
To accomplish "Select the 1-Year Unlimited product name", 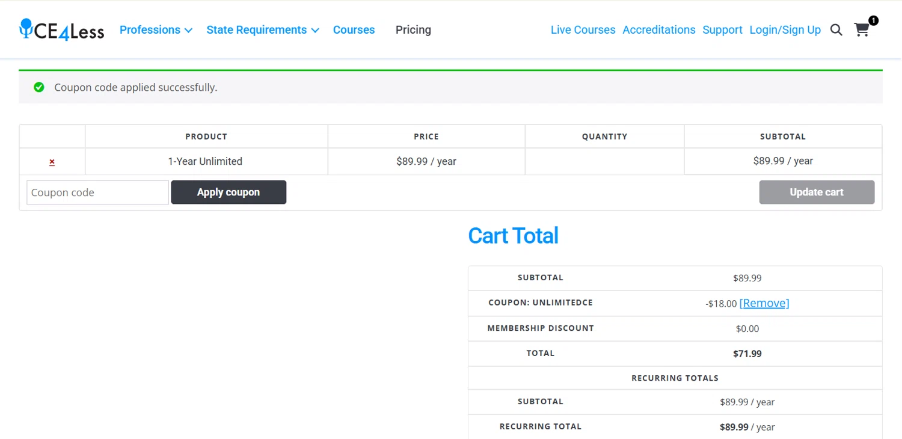I will point(205,161).
